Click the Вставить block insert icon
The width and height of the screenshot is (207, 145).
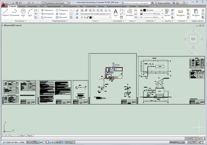click(130, 13)
